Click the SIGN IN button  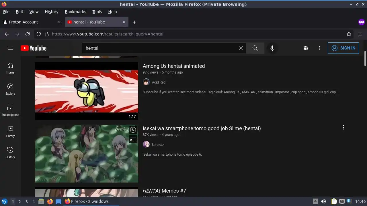pos(343,48)
